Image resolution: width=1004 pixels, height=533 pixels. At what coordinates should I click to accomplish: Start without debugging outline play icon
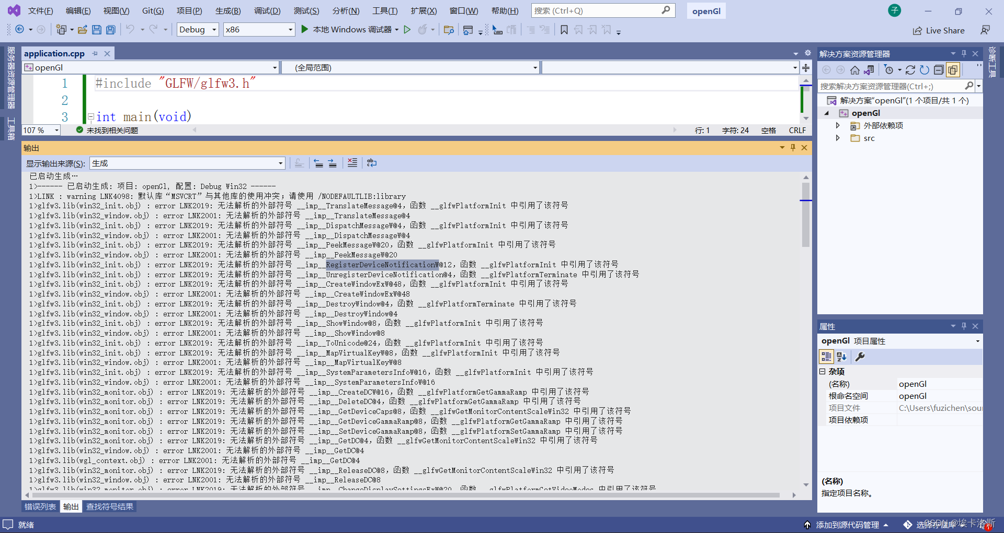[x=407, y=30]
